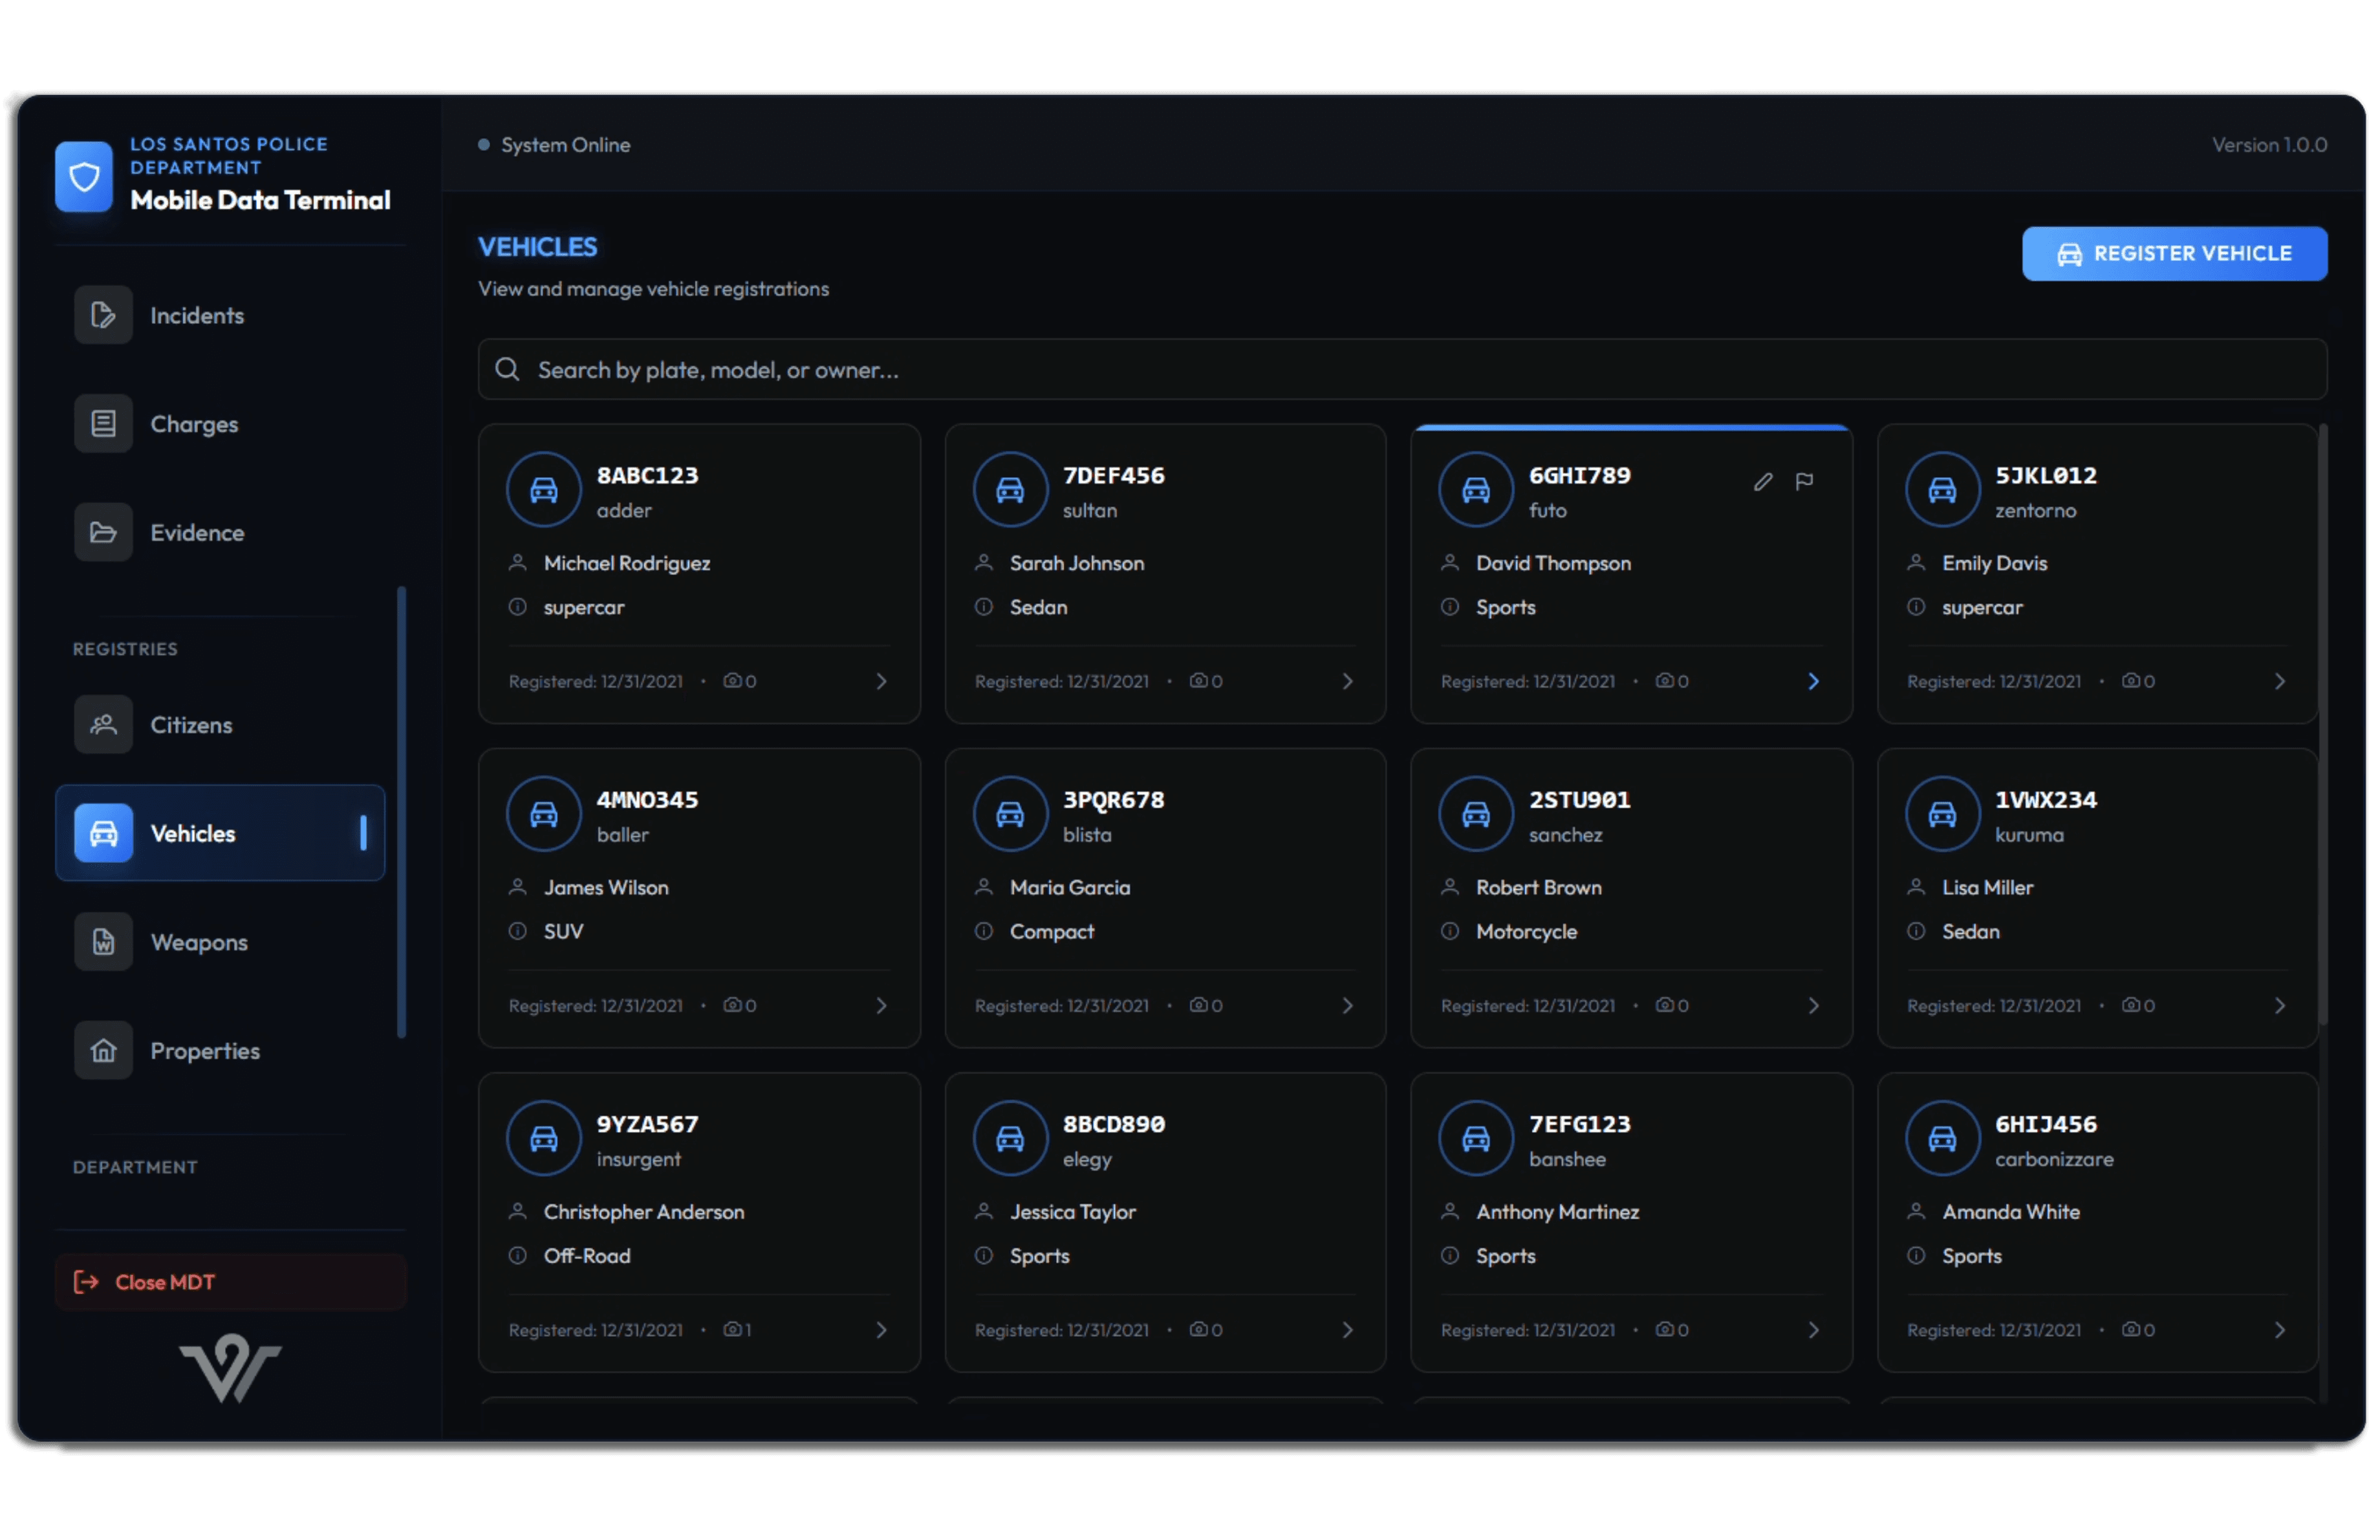Screen dimensions: 2380x1540
Task: Click the search by plate input field
Action: (x=1402, y=370)
